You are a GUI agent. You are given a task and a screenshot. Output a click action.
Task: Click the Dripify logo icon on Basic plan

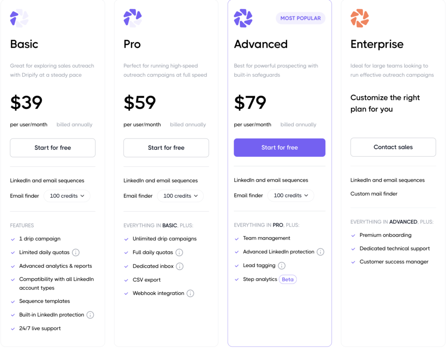(x=19, y=18)
